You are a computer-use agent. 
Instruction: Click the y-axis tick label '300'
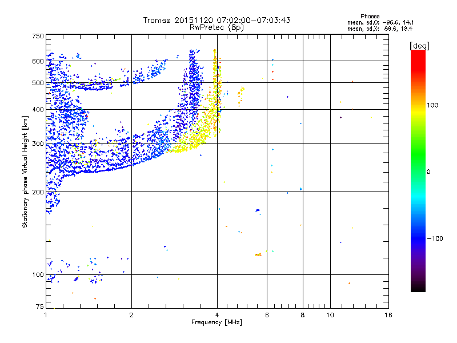[x=38, y=144]
